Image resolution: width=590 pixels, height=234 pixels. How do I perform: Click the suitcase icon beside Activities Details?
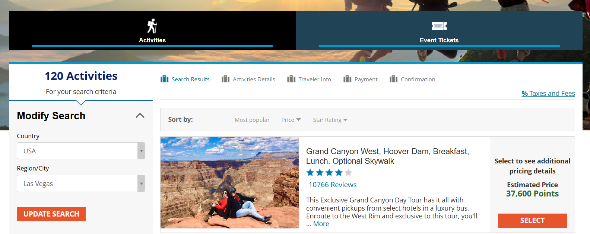[225, 79]
